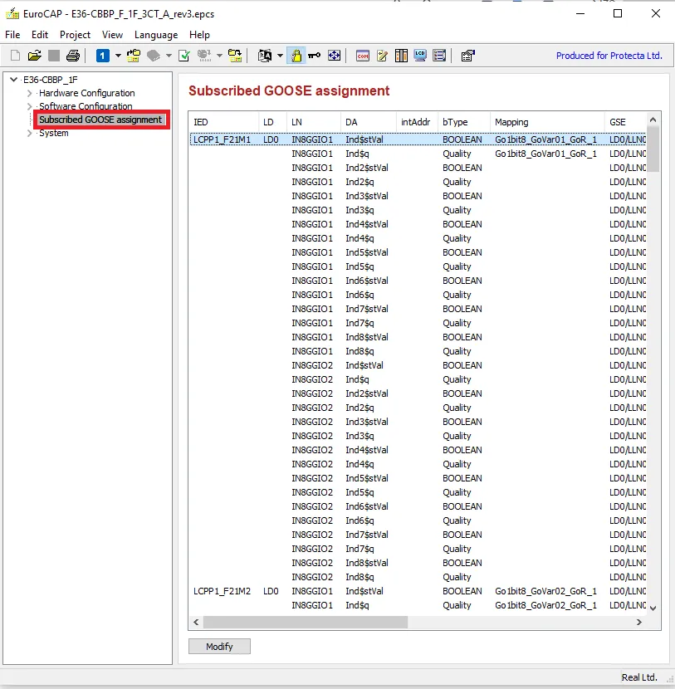This screenshot has height=689, width=675.
Task: Follow the Produced for Protecta Ltd. link
Action: pos(609,56)
